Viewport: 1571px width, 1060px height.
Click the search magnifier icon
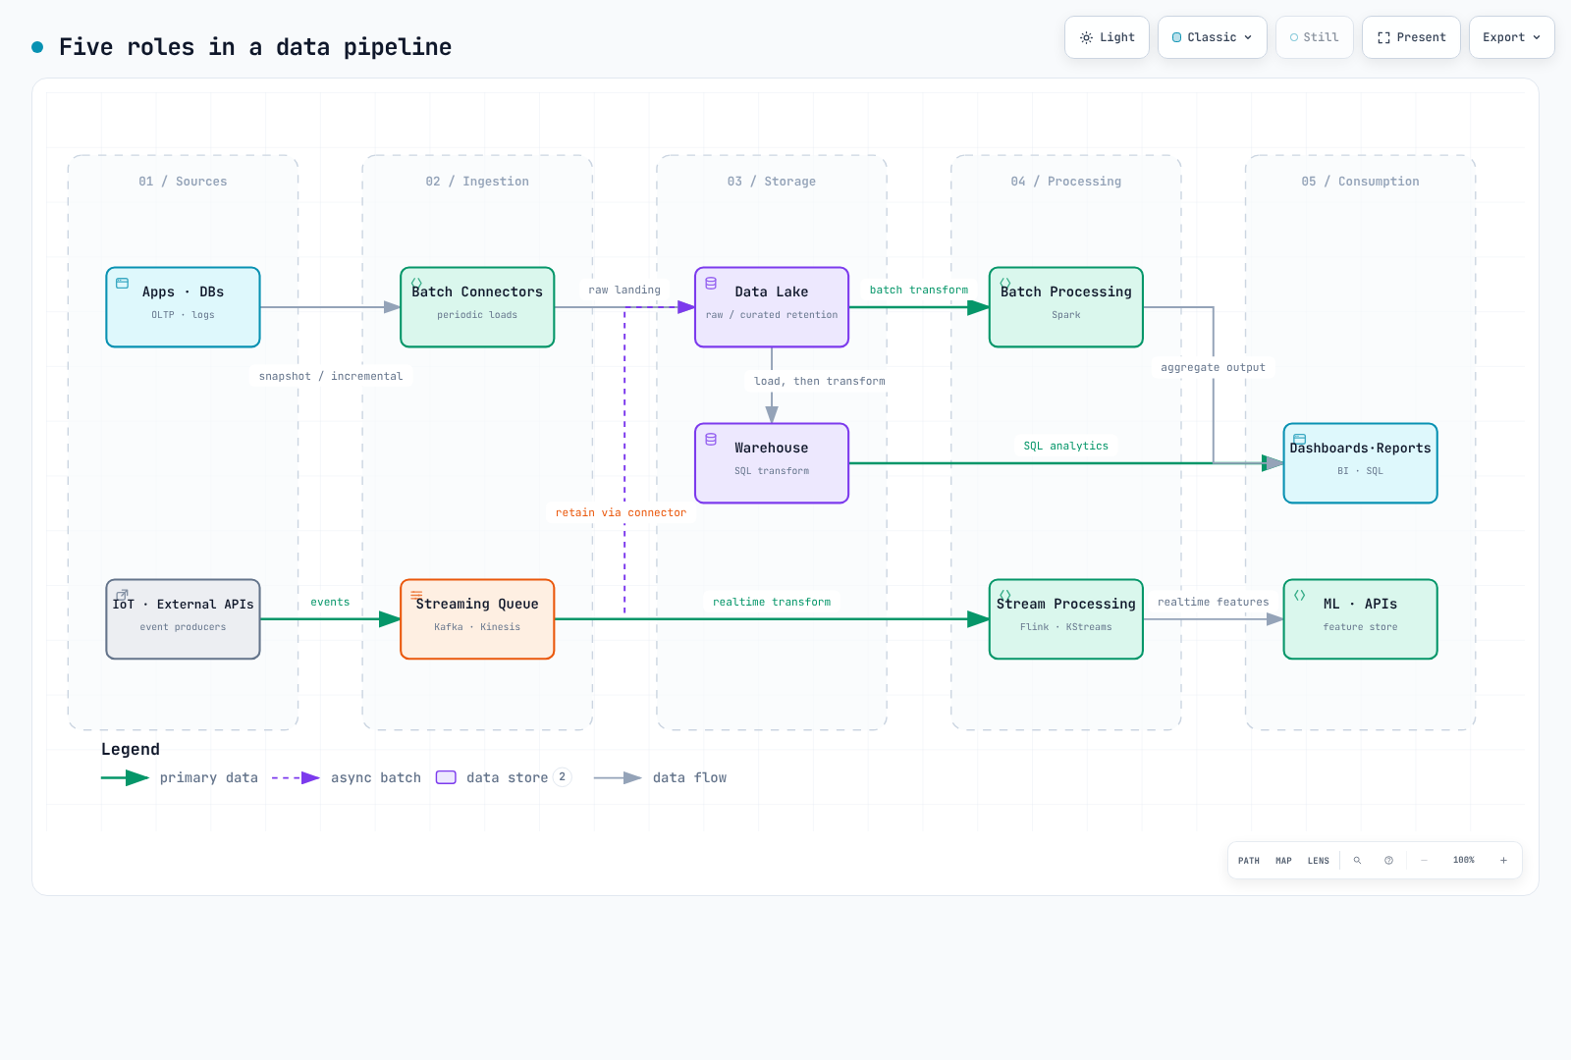click(x=1357, y=861)
